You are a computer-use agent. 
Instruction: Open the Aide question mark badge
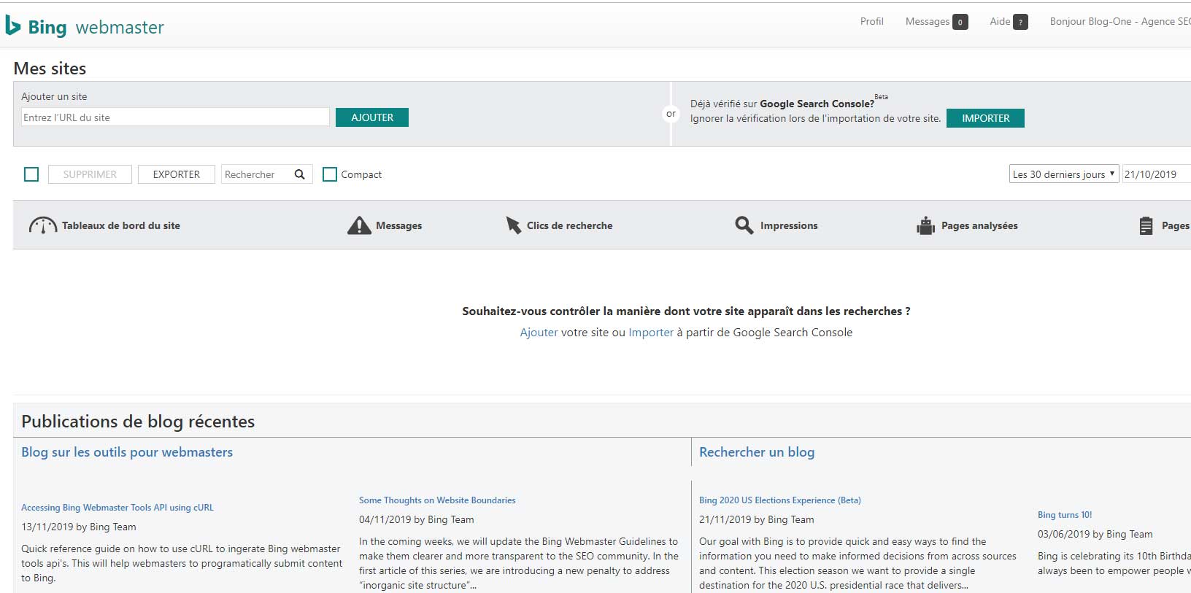coord(1020,22)
